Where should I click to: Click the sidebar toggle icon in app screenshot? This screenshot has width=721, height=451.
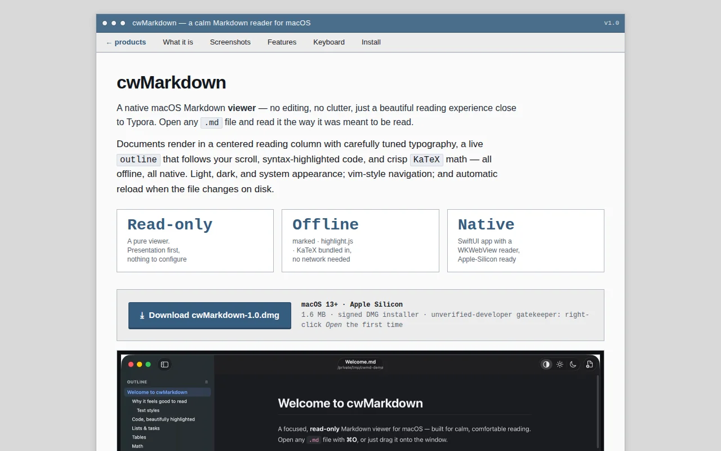[164, 364]
